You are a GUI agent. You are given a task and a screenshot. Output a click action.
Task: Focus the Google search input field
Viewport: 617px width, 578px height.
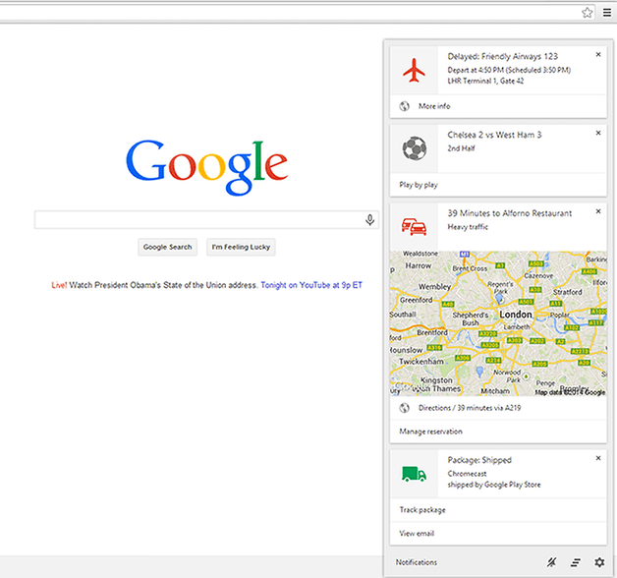click(x=206, y=220)
